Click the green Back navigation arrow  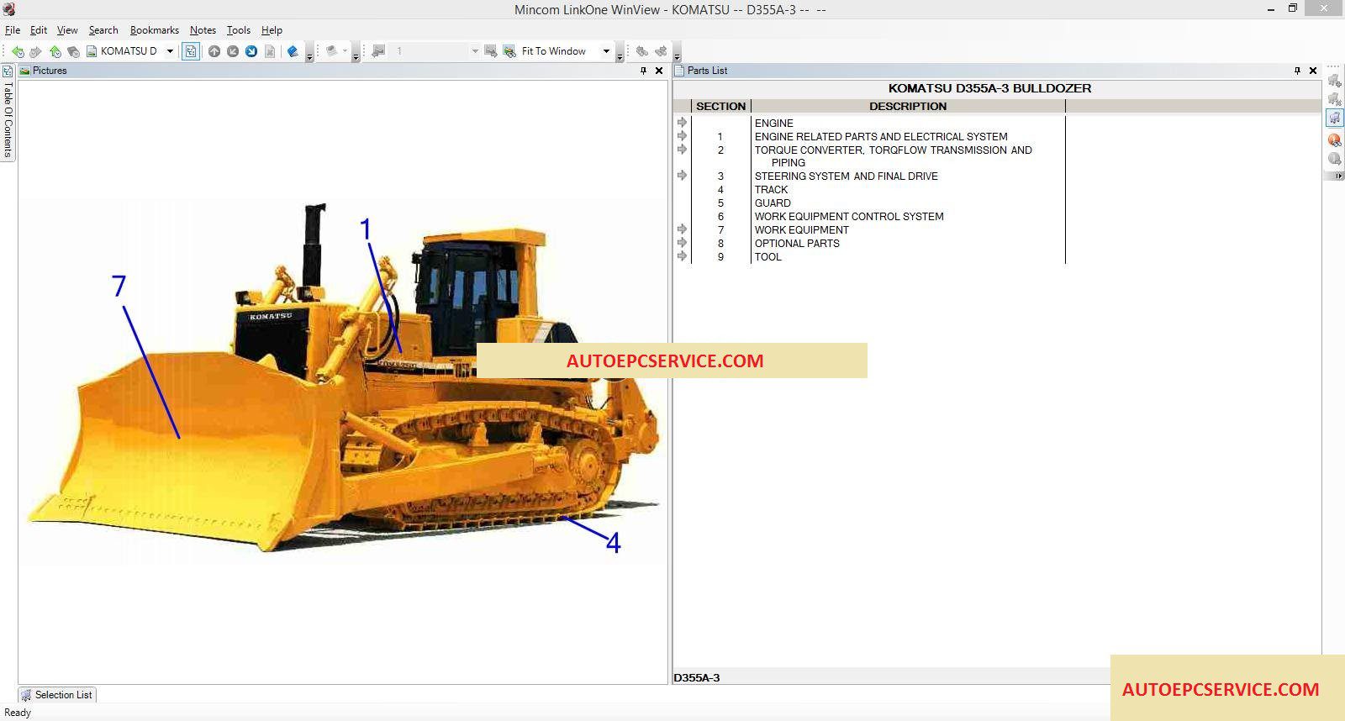(18, 51)
